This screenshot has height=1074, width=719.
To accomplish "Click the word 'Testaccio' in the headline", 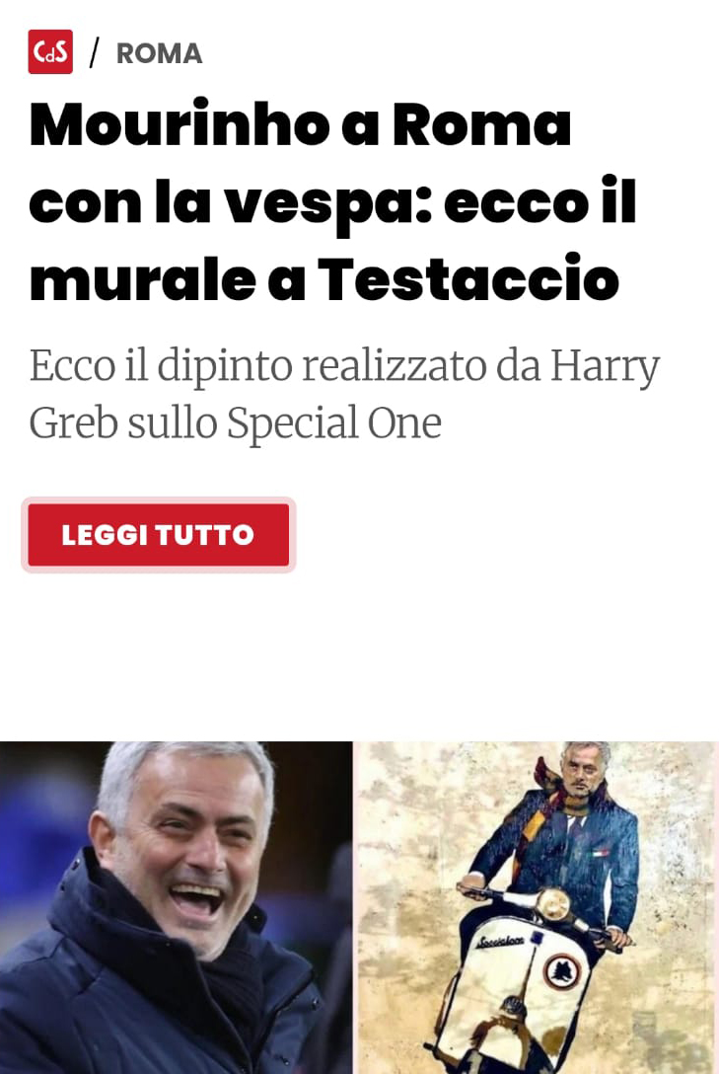I will (x=468, y=279).
